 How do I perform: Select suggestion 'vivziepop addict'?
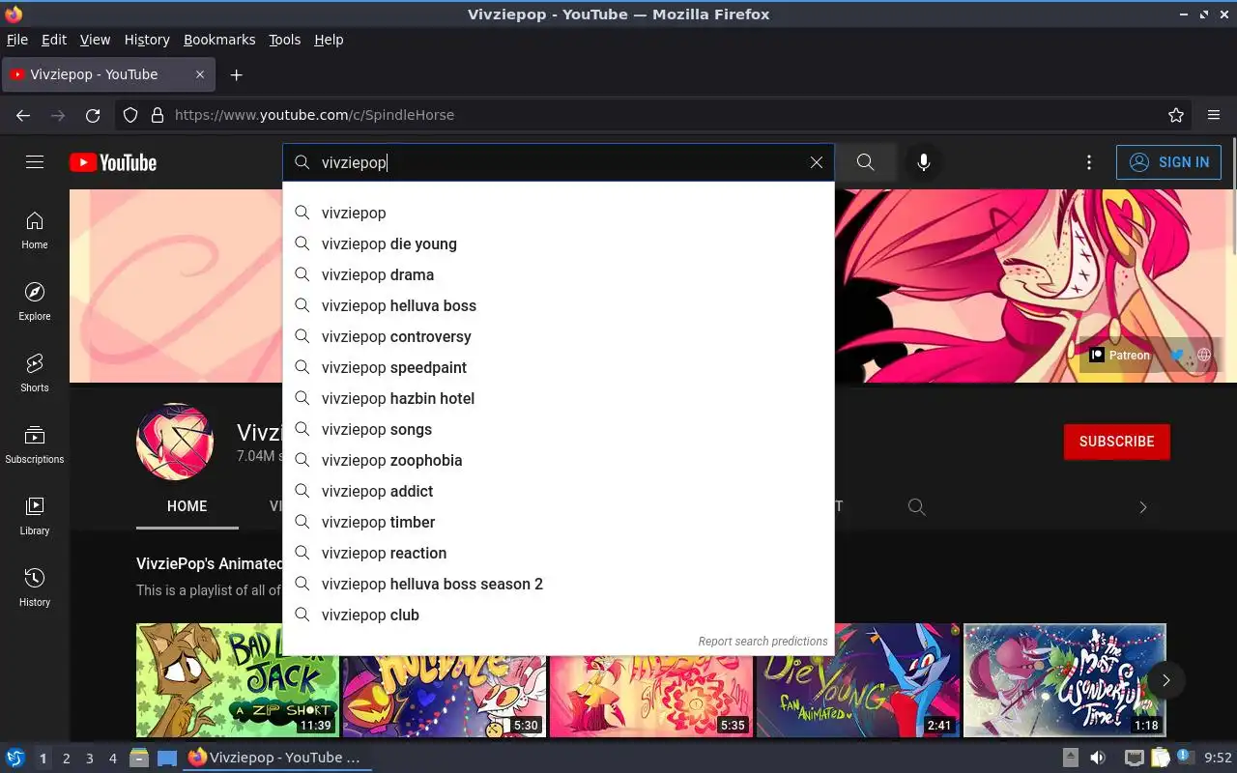point(559,491)
